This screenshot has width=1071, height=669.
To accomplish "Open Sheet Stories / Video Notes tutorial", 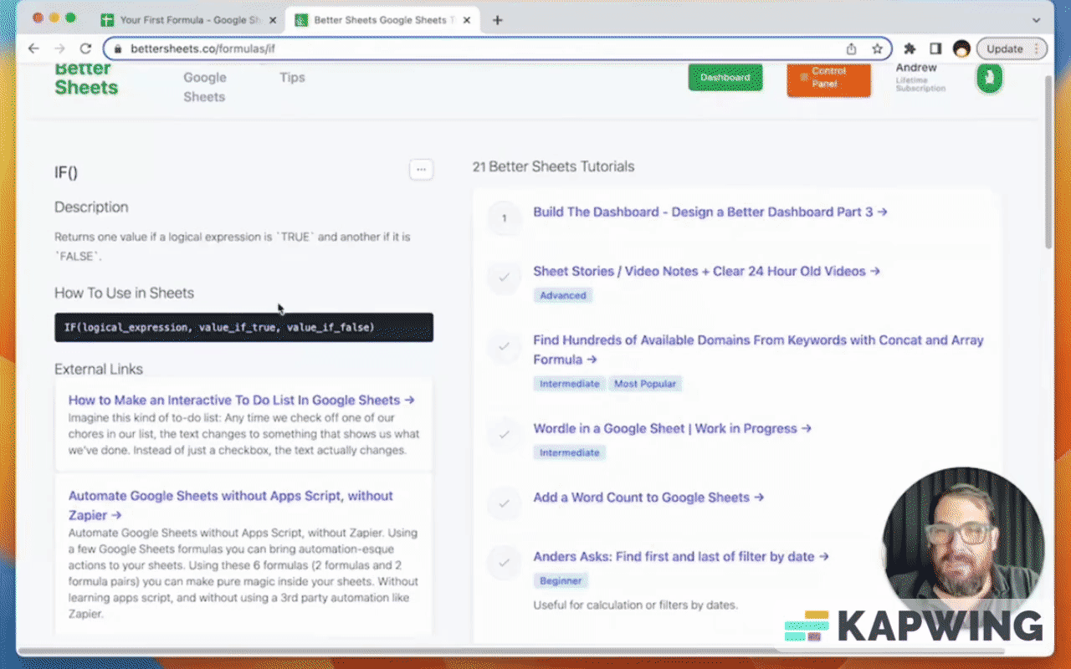I will [707, 271].
